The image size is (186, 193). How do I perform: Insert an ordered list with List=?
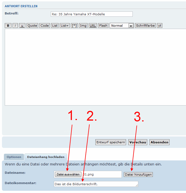coord(65,26)
